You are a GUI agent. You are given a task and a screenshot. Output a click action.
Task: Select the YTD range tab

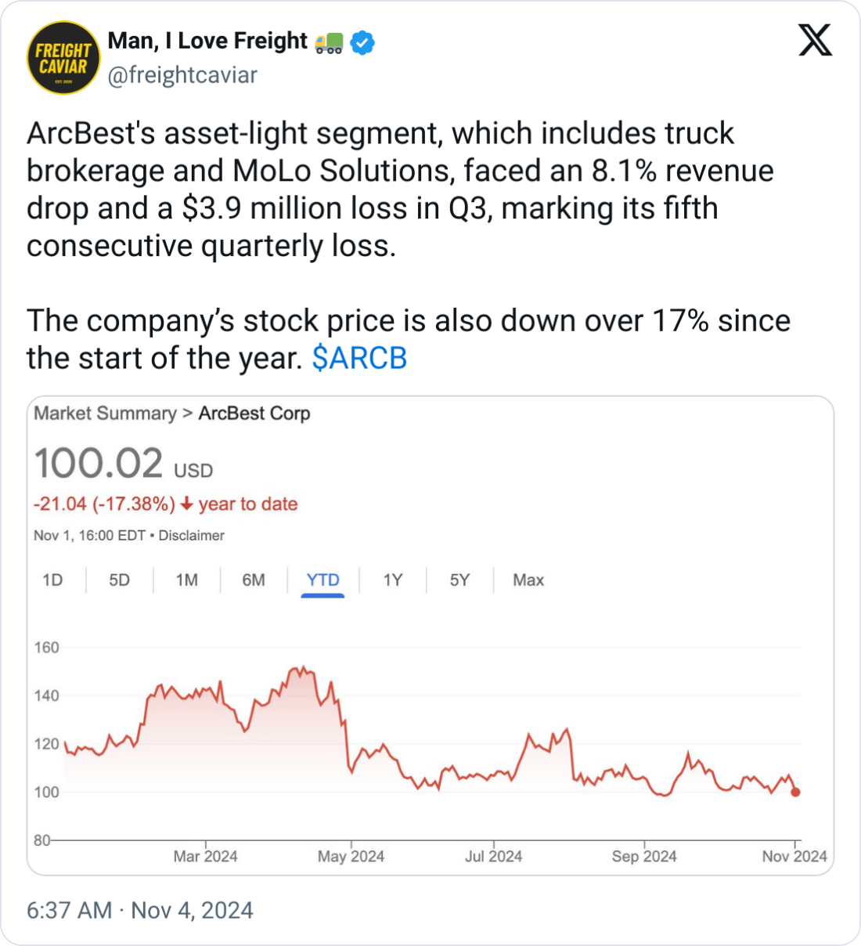pyautogui.click(x=322, y=580)
